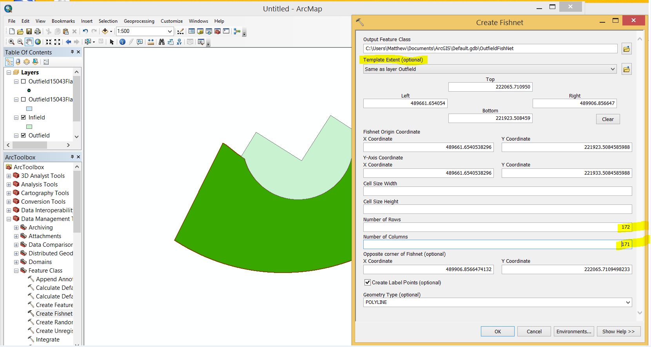Select the Zoom In tool

[x=12, y=42]
